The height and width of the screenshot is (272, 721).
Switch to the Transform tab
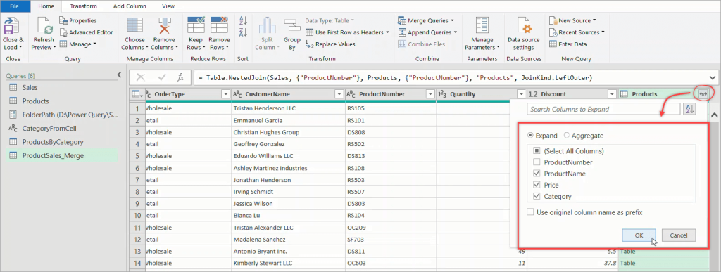pyautogui.click(x=83, y=6)
